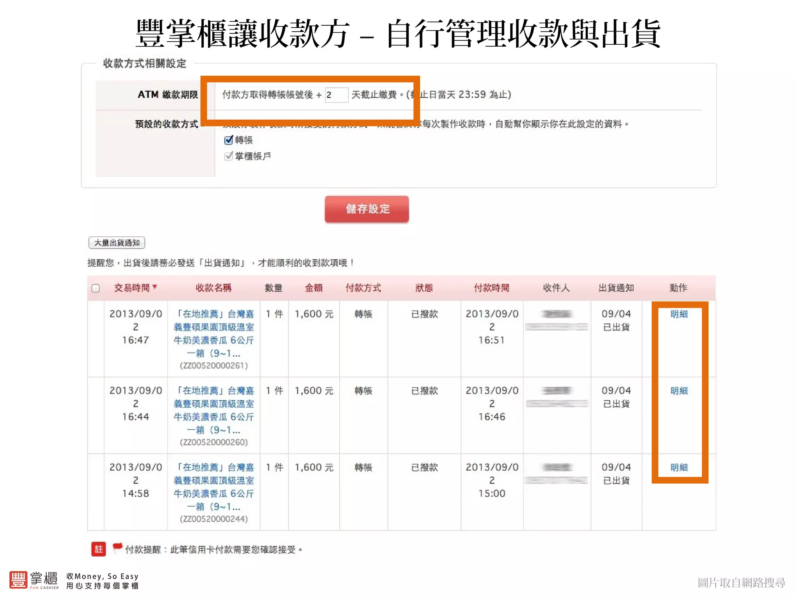Click the 動作 column header
The width and height of the screenshot is (796, 597).
pos(678,288)
